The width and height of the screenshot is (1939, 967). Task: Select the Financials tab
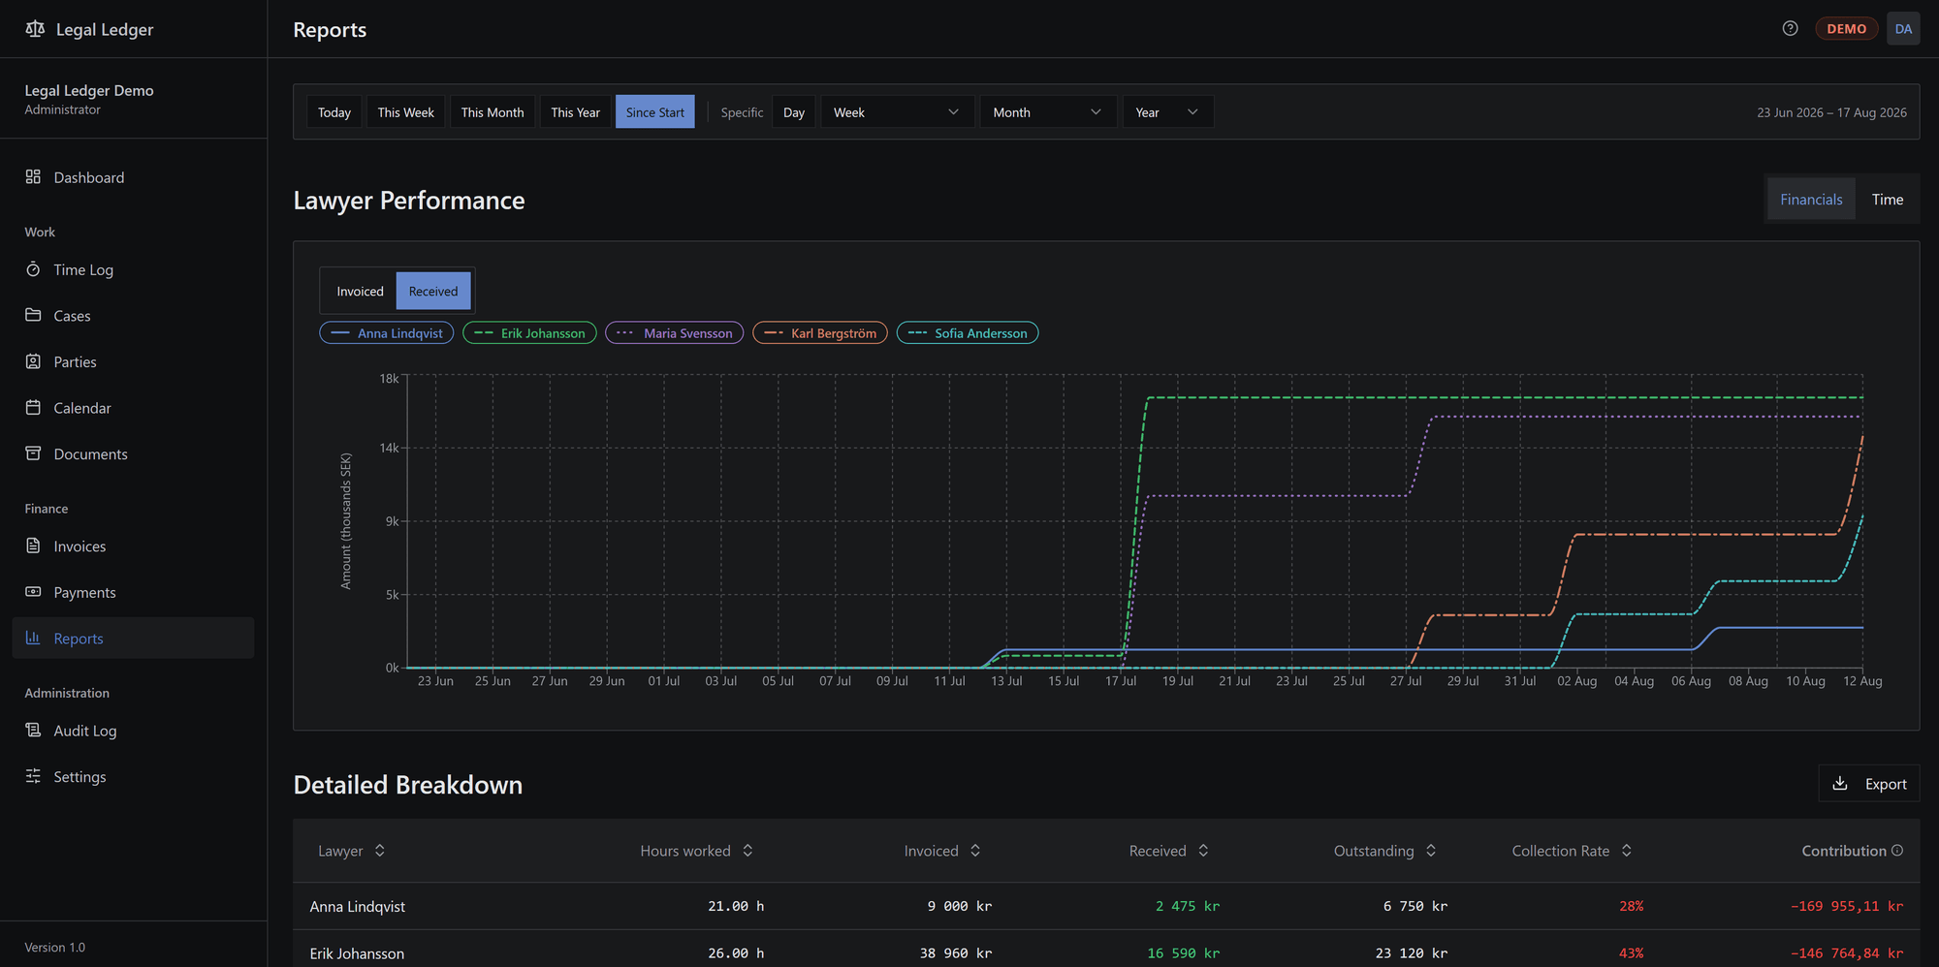[x=1811, y=200]
